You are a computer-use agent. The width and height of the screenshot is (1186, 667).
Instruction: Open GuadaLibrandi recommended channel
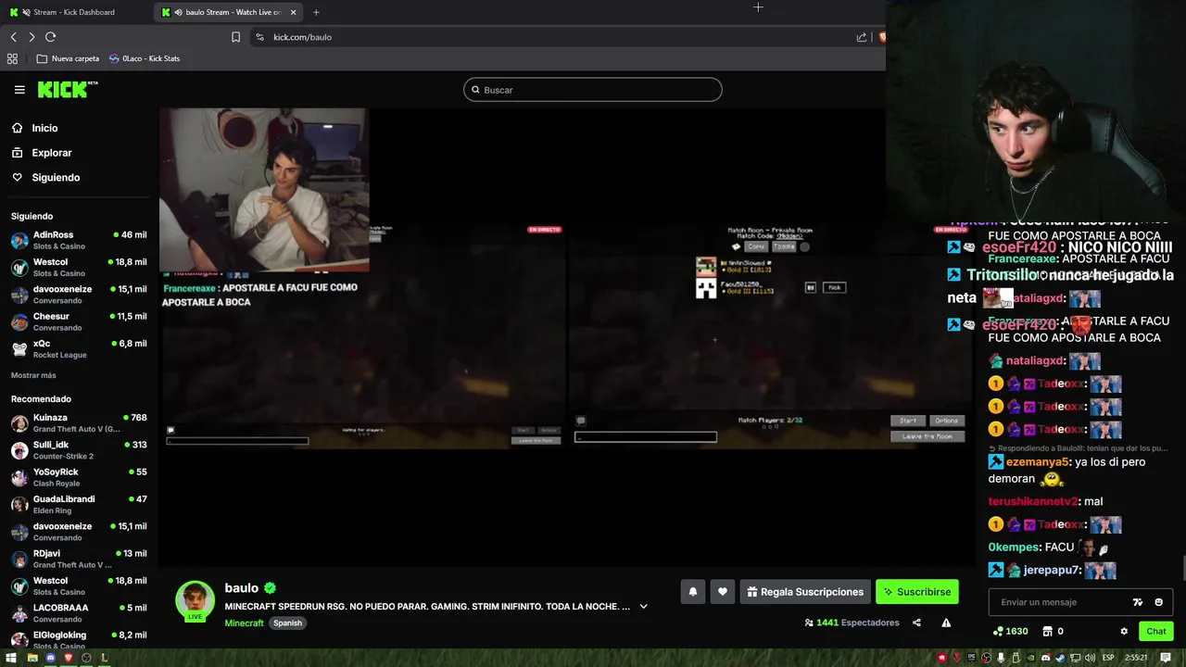point(79,504)
